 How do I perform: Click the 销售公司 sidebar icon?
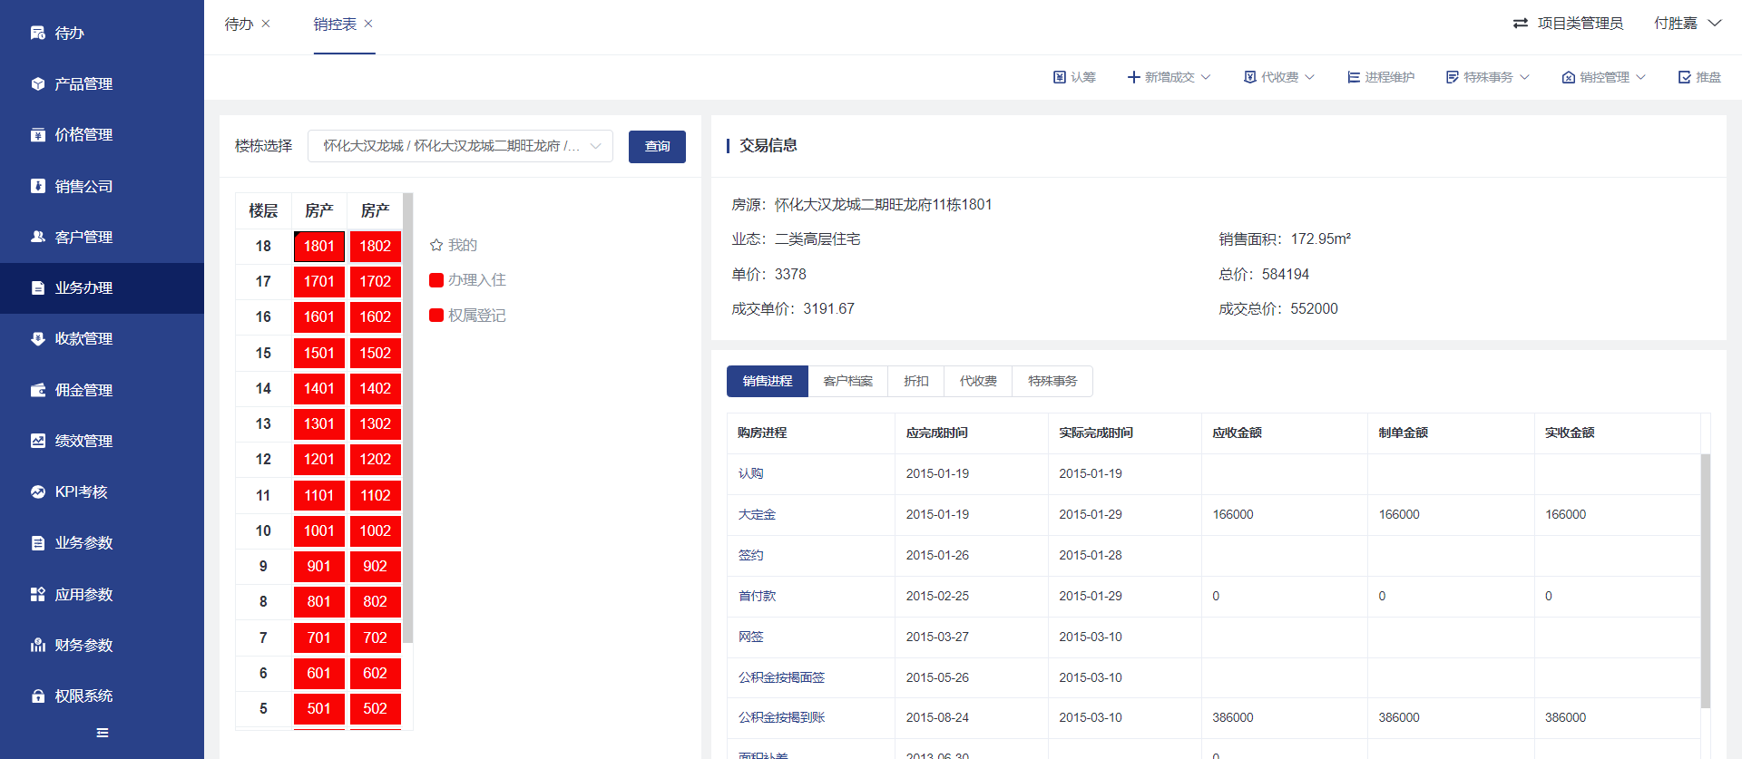coord(38,186)
